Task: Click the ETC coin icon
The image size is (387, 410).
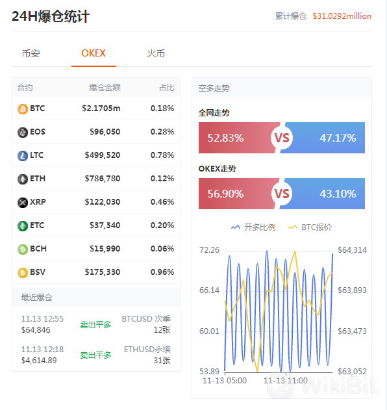Action: coord(23,226)
